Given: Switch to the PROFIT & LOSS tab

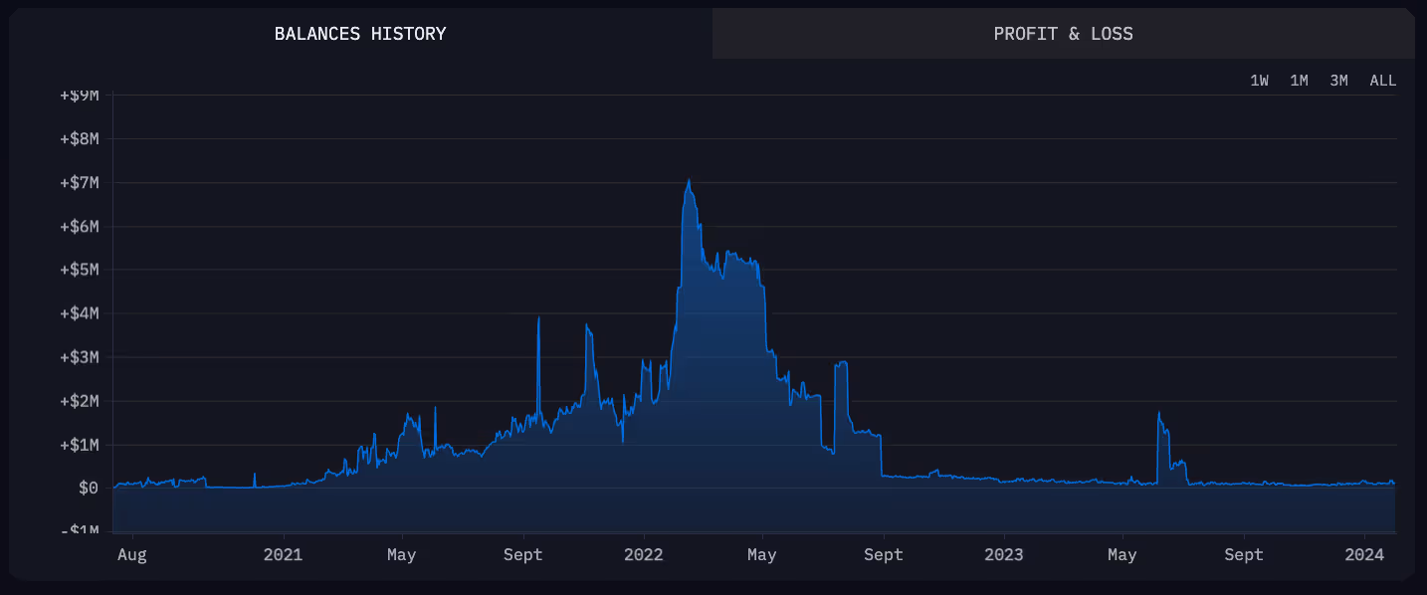Looking at the screenshot, I should click(x=1062, y=33).
